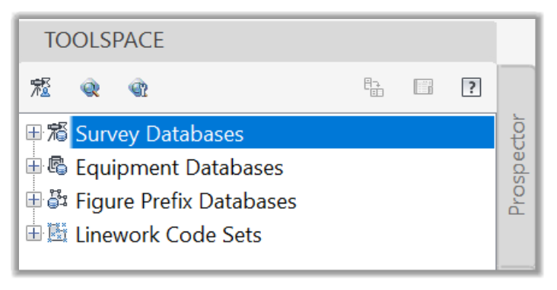Switch to the Prospector tab
This screenshot has width=557, height=290.
[516, 165]
